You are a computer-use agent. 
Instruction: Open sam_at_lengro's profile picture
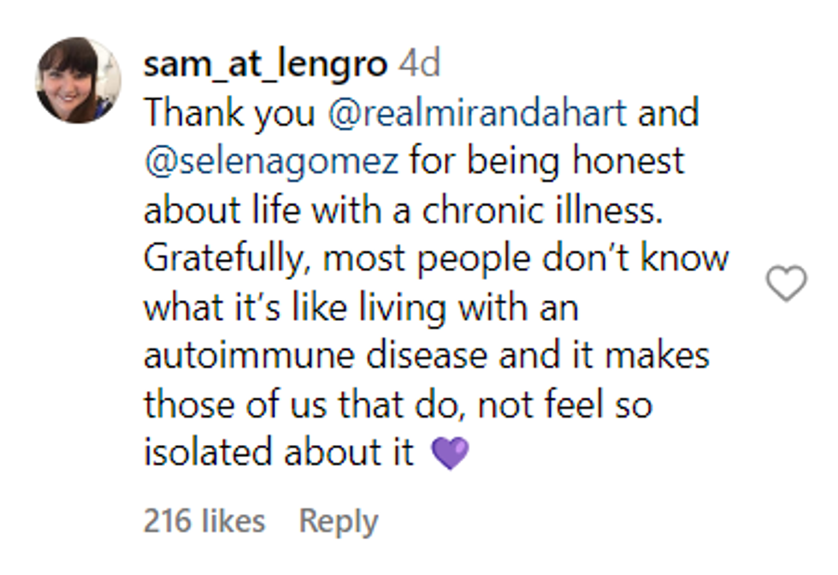(x=78, y=80)
